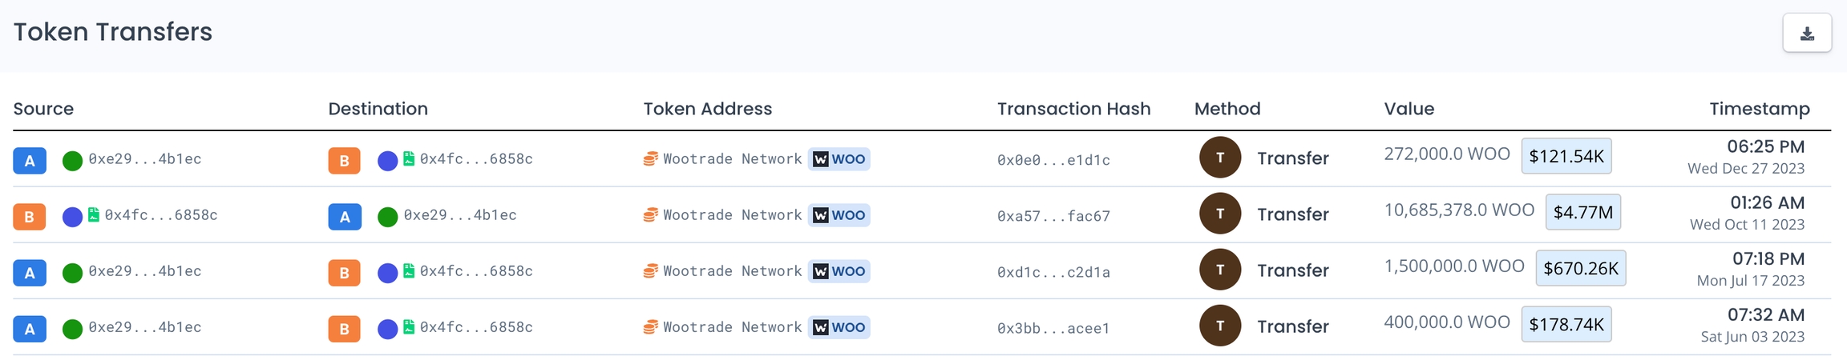Screen dimensions: 1847x360
Task: Open destination address 0x4fc...6858c in last row
Action: pyautogui.click(x=476, y=327)
